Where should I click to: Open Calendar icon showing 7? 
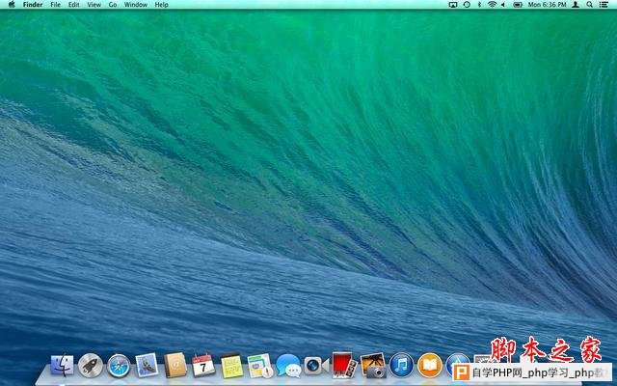point(203,365)
